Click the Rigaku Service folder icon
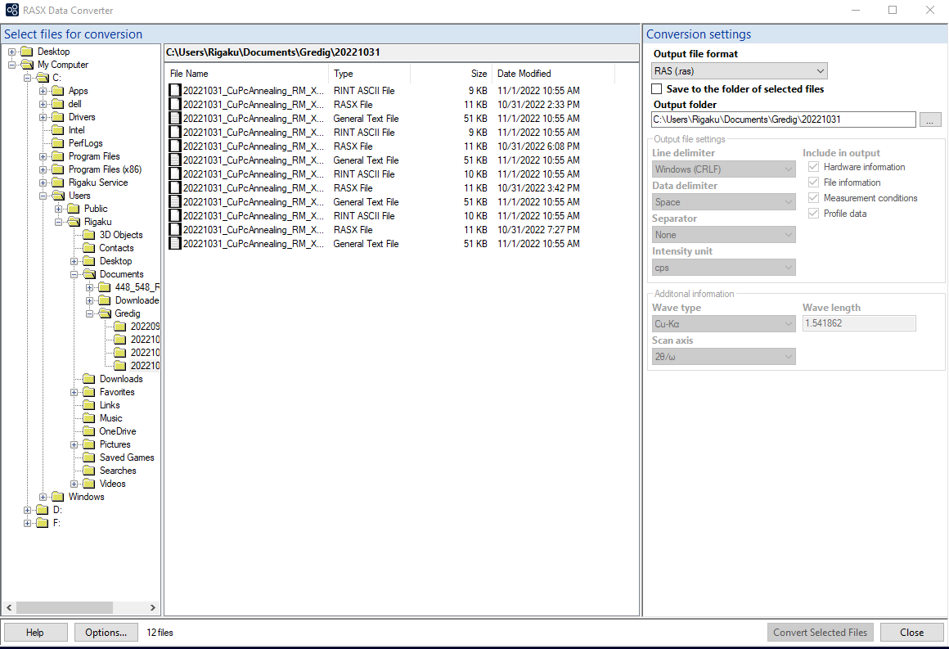949x649 pixels. coord(58,183)
